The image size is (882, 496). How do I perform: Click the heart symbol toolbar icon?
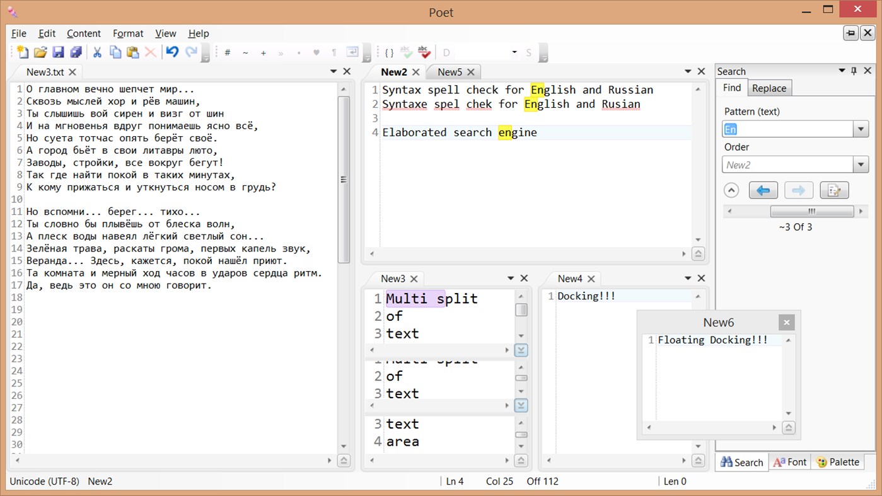coord(316,52)
